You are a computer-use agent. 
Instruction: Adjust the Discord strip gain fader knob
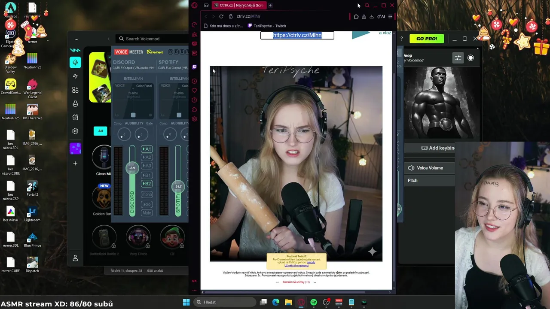point(132,168)
